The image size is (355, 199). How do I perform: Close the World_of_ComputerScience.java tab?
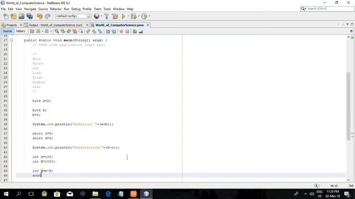148,25
